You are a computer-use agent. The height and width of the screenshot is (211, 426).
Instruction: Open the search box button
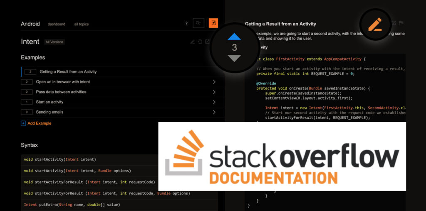pos(198,23)
